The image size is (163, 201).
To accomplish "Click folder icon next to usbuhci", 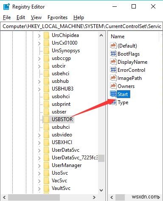I will [x=46, y=127].
